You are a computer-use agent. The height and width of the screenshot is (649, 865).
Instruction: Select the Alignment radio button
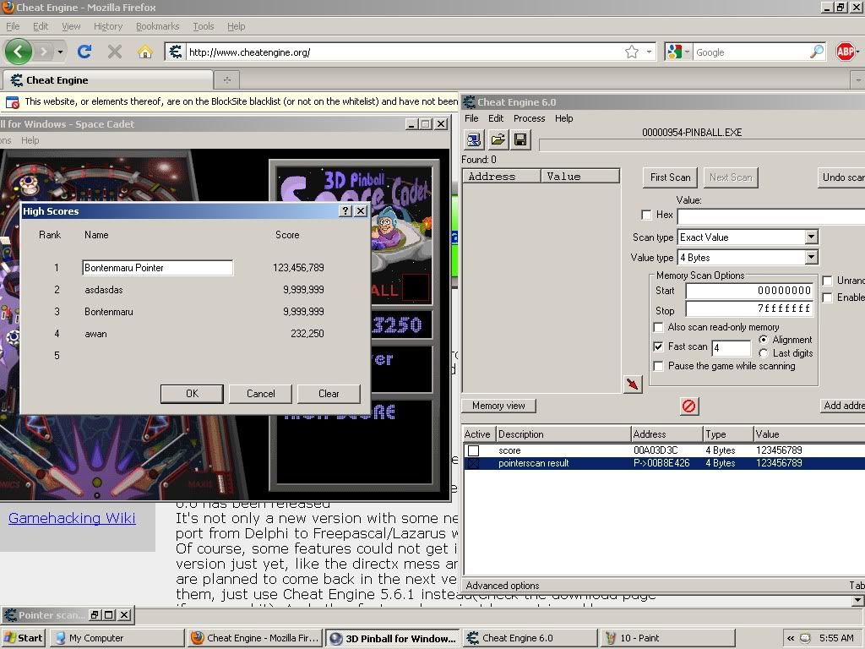click(x=764, y=340)
